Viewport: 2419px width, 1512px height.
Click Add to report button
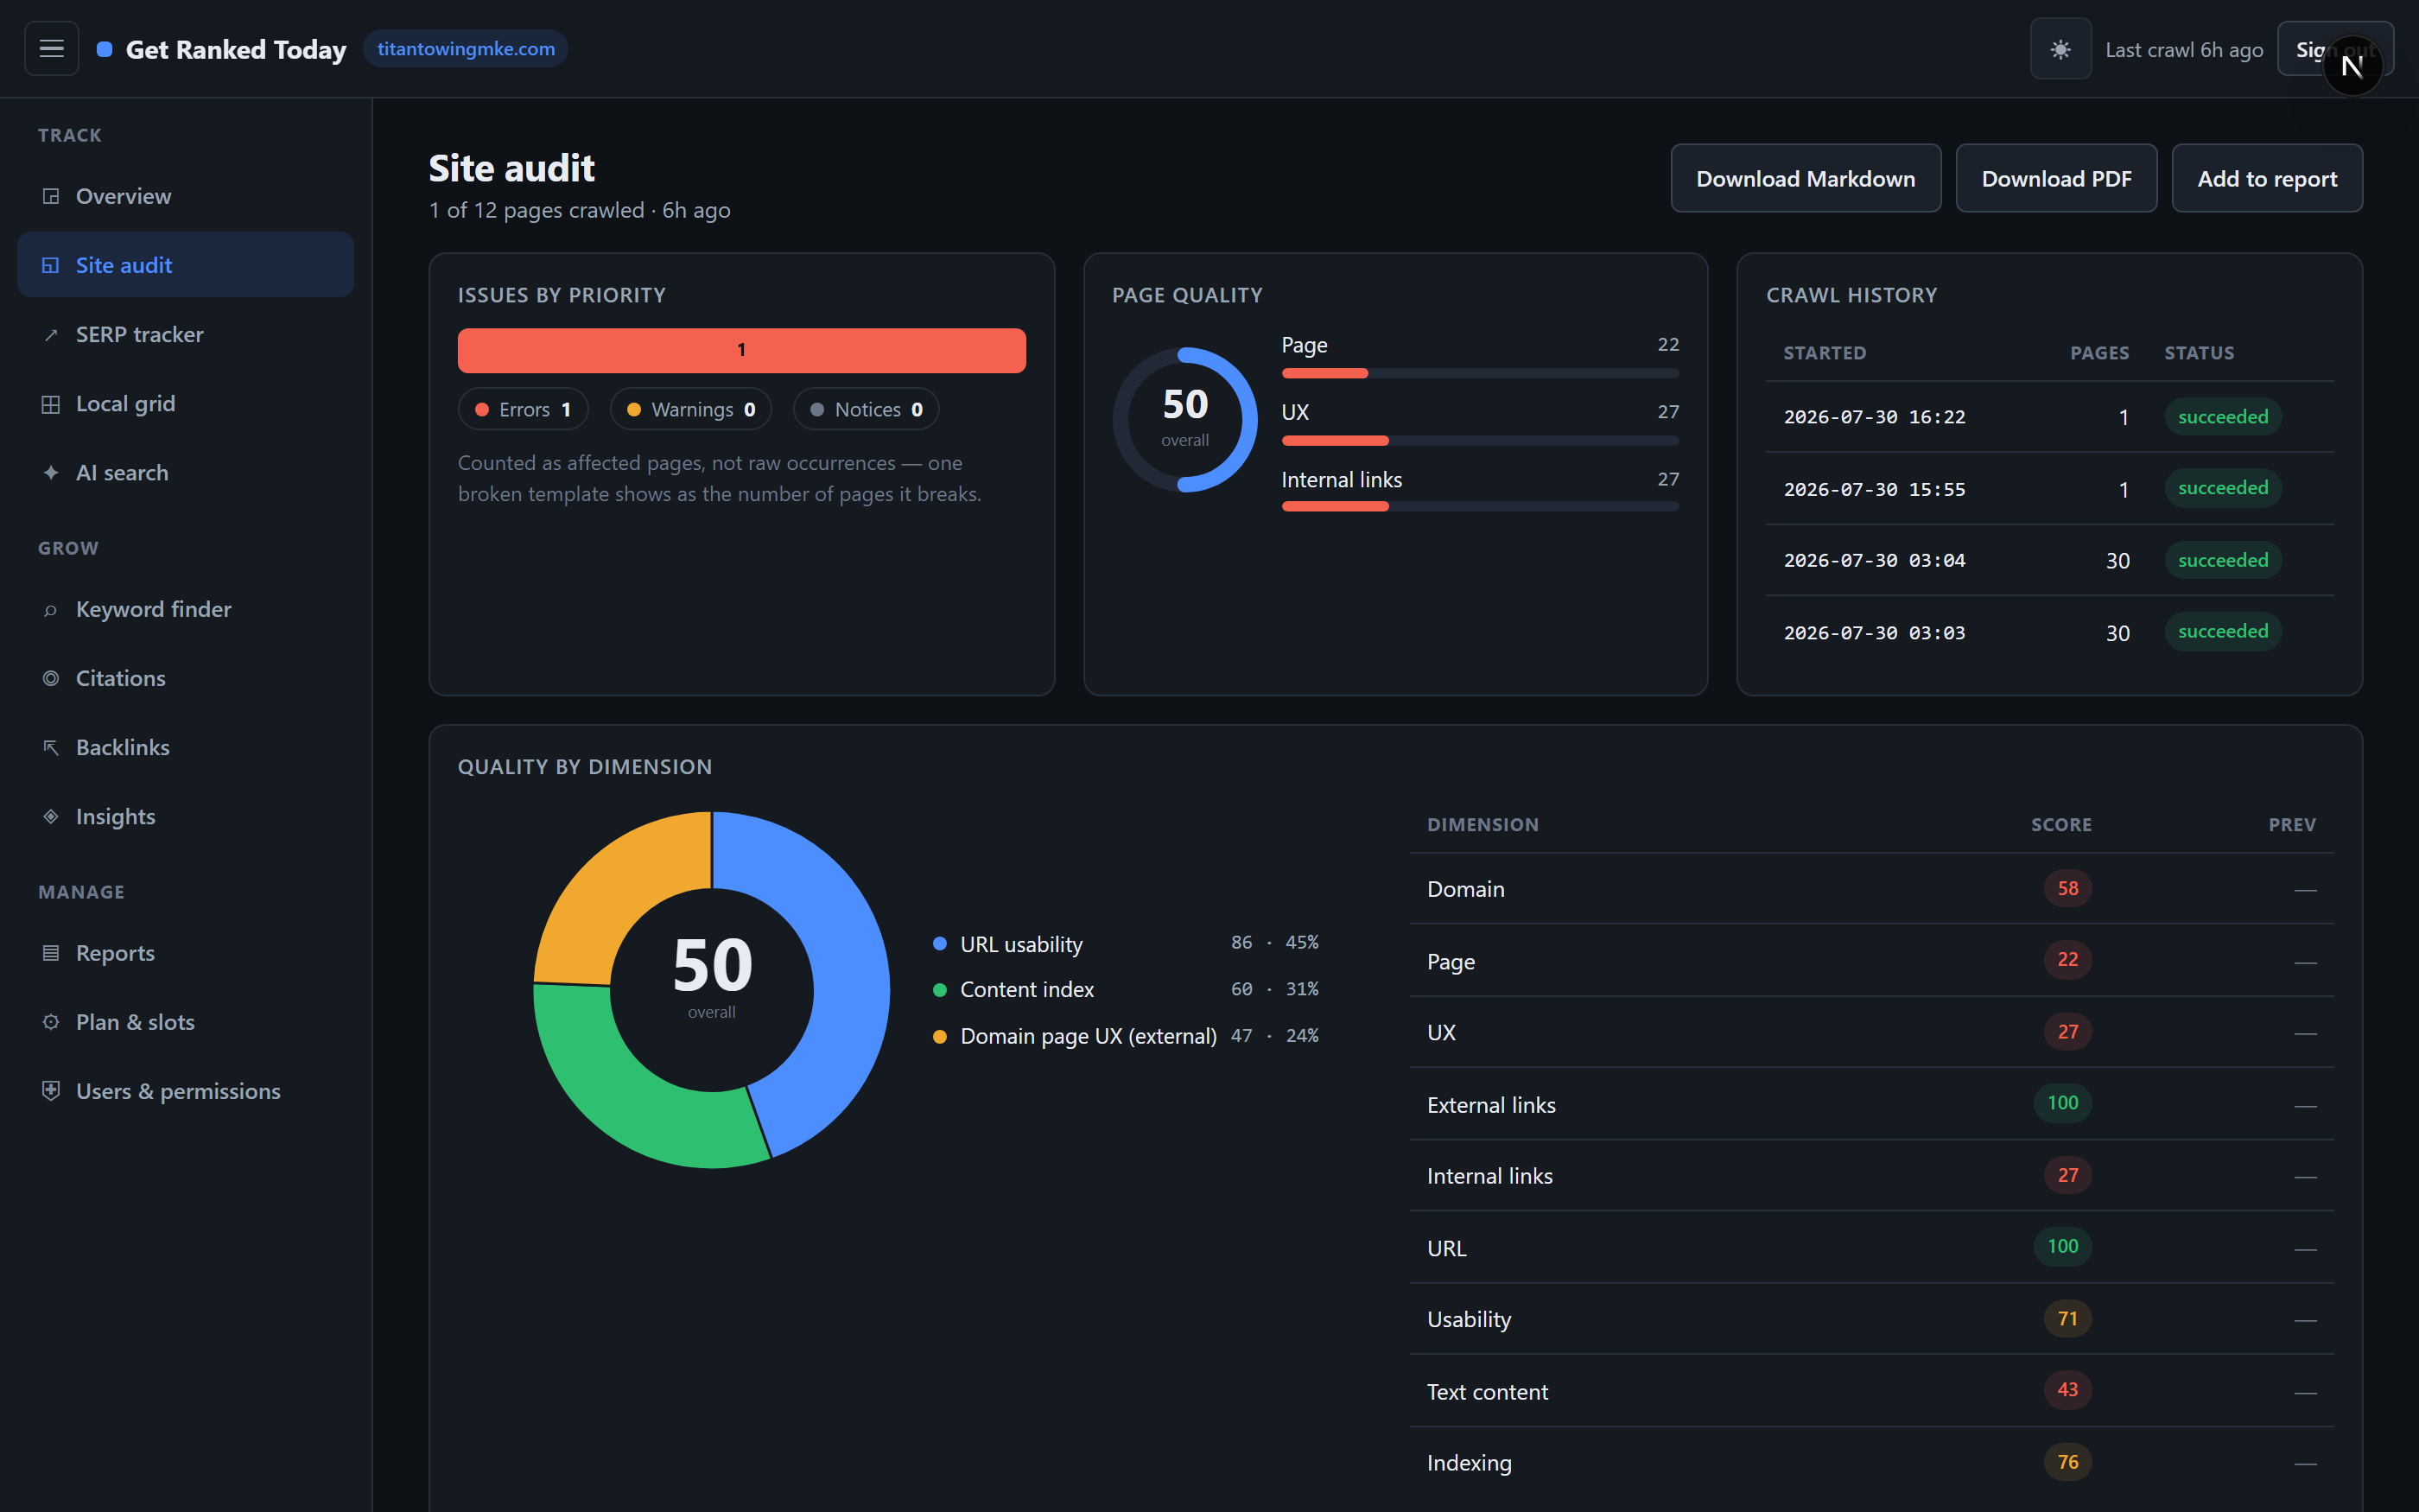tap(2267, 178)
